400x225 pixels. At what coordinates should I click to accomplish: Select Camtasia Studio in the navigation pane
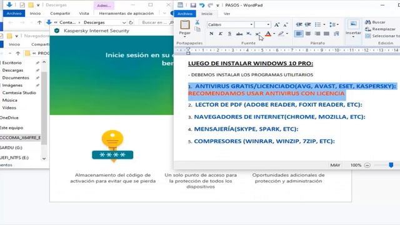(x=19, y=93)
